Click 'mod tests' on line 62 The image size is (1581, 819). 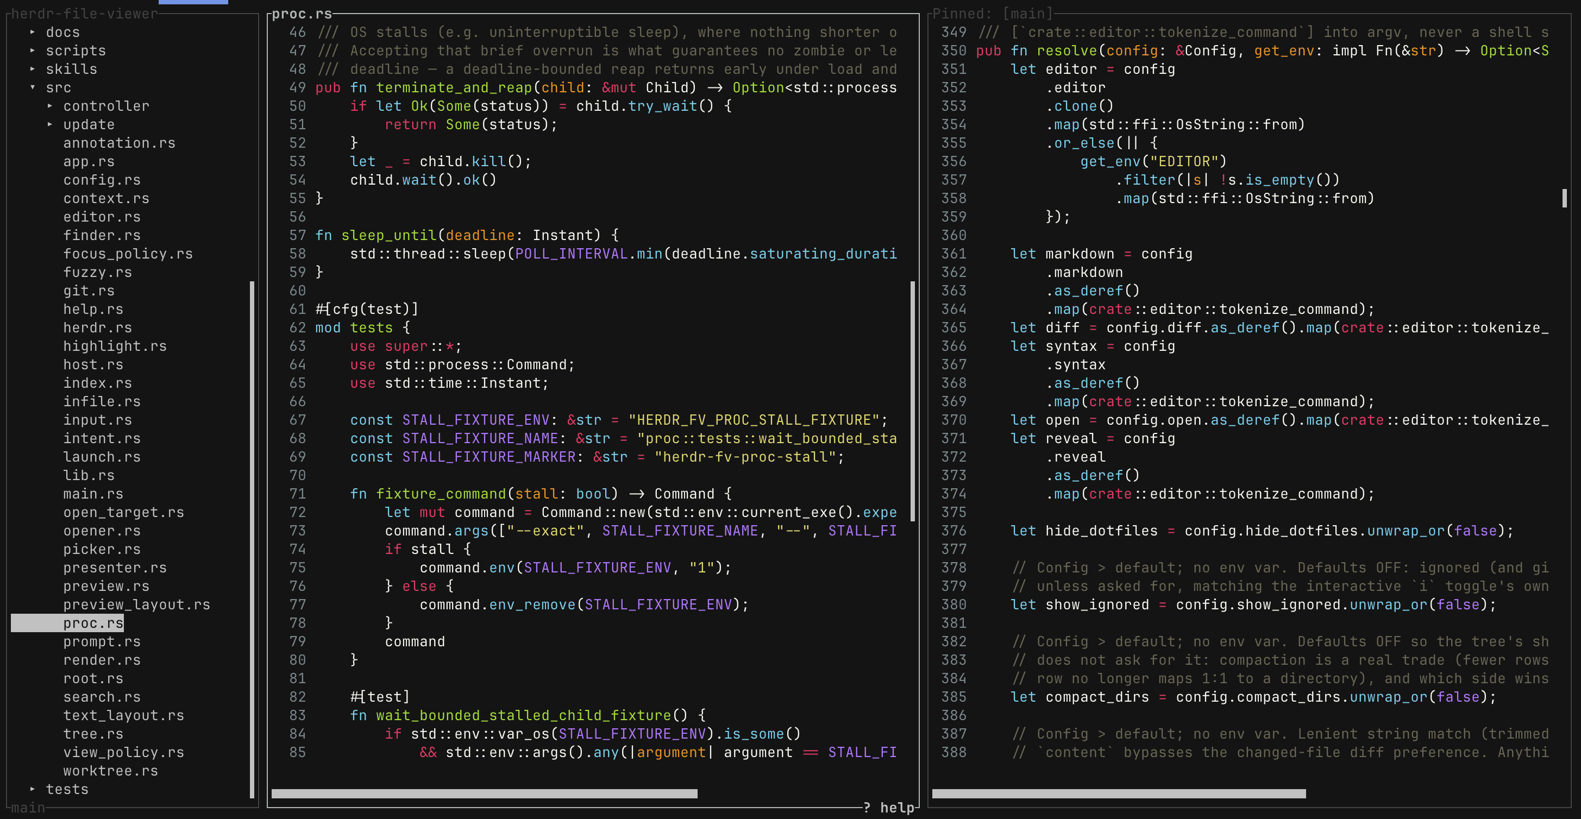pyautogui.click(x=354, y=327)
